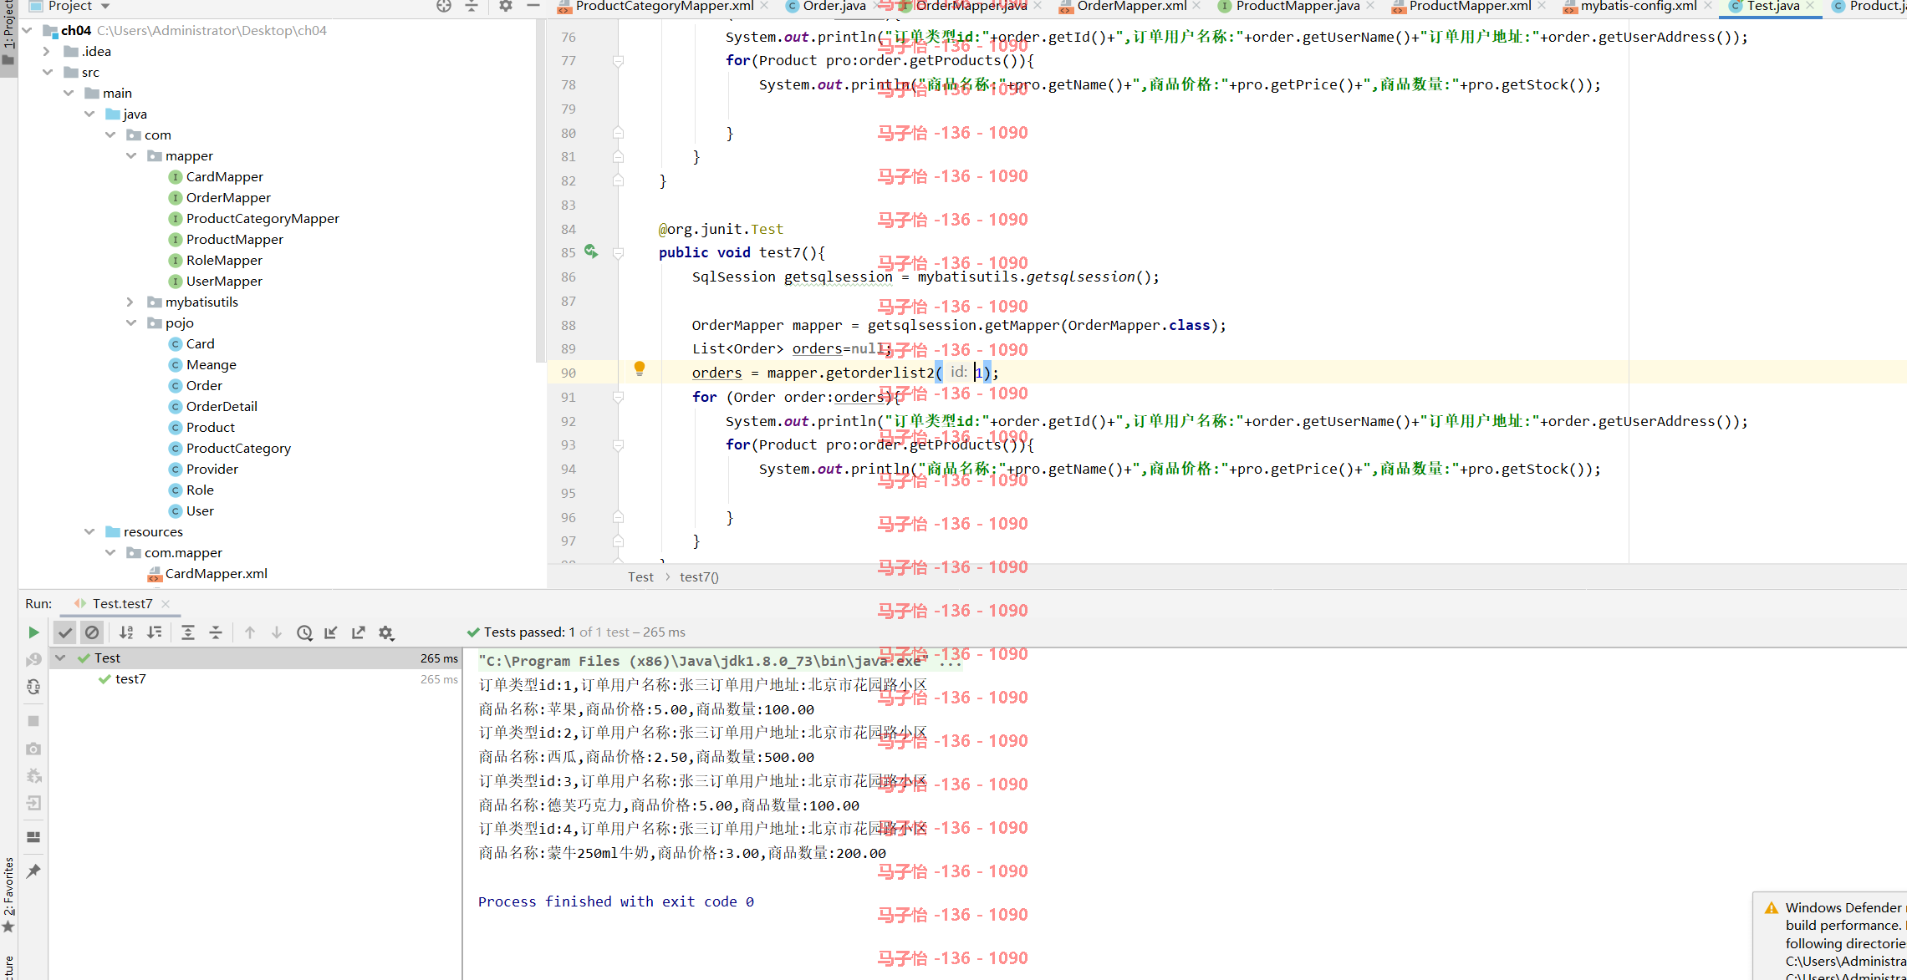Close the Test.test7 run tab
The width and height of the screenshot is (1907, 980).
(166, 604)
